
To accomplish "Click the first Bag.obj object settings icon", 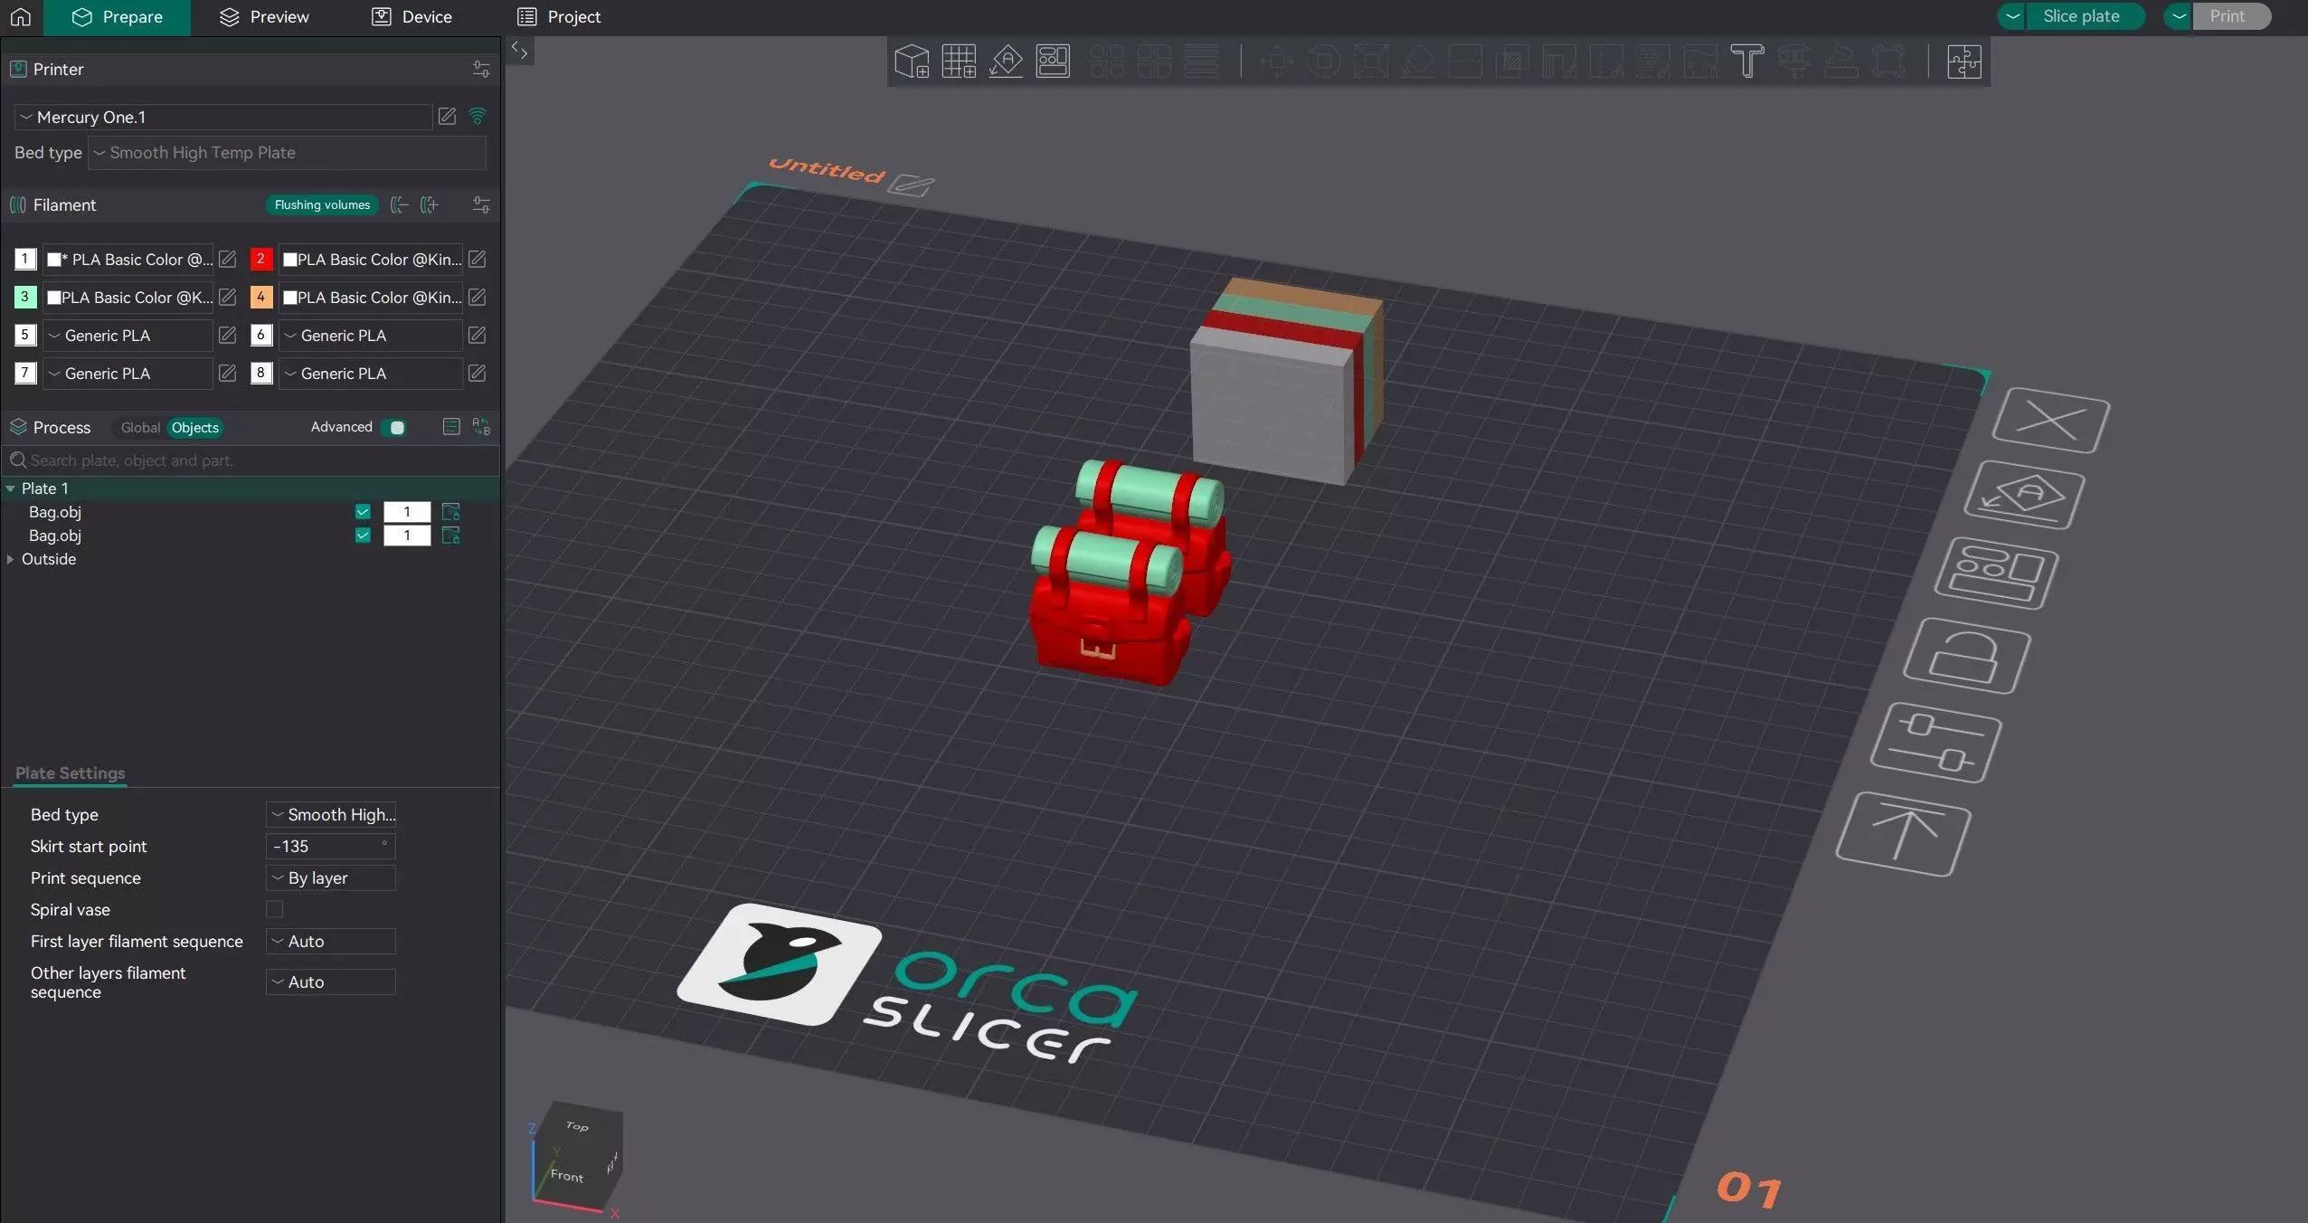I will click(x=450, y=512).
